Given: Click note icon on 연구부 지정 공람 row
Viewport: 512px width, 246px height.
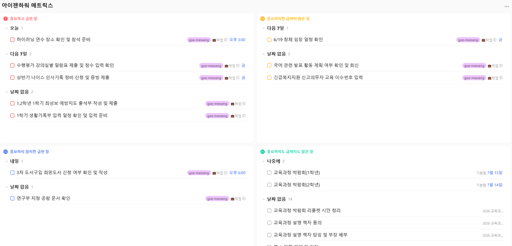Looking at the screenshot, I should click(x=244, y=199).
